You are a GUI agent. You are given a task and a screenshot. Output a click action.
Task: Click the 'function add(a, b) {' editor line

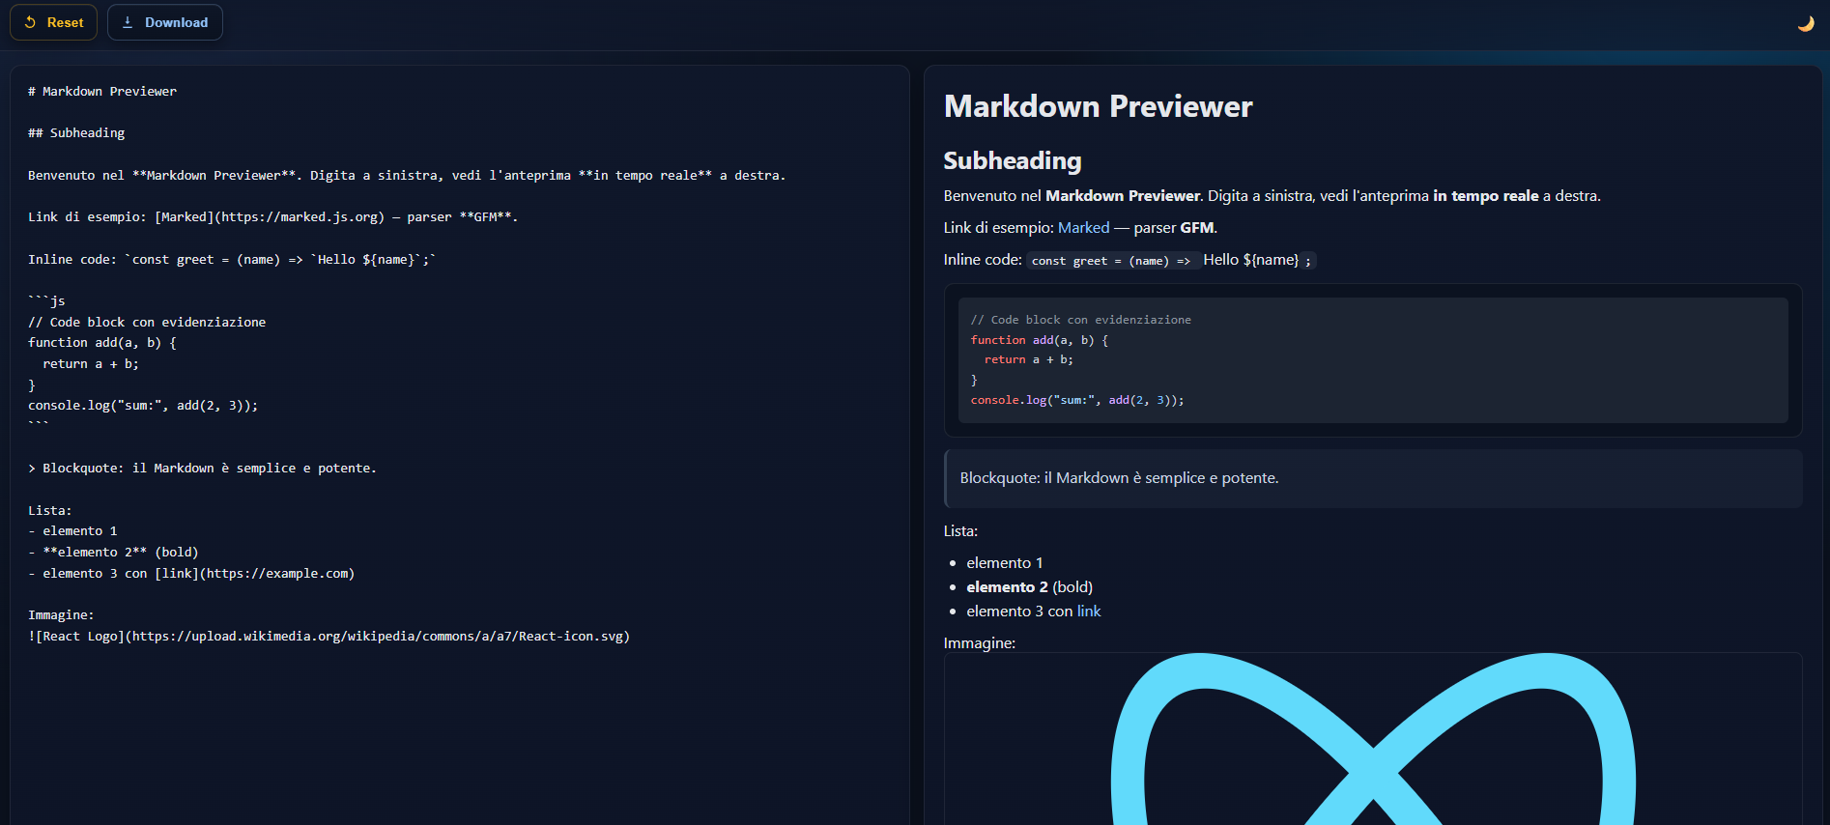(102, 343)
